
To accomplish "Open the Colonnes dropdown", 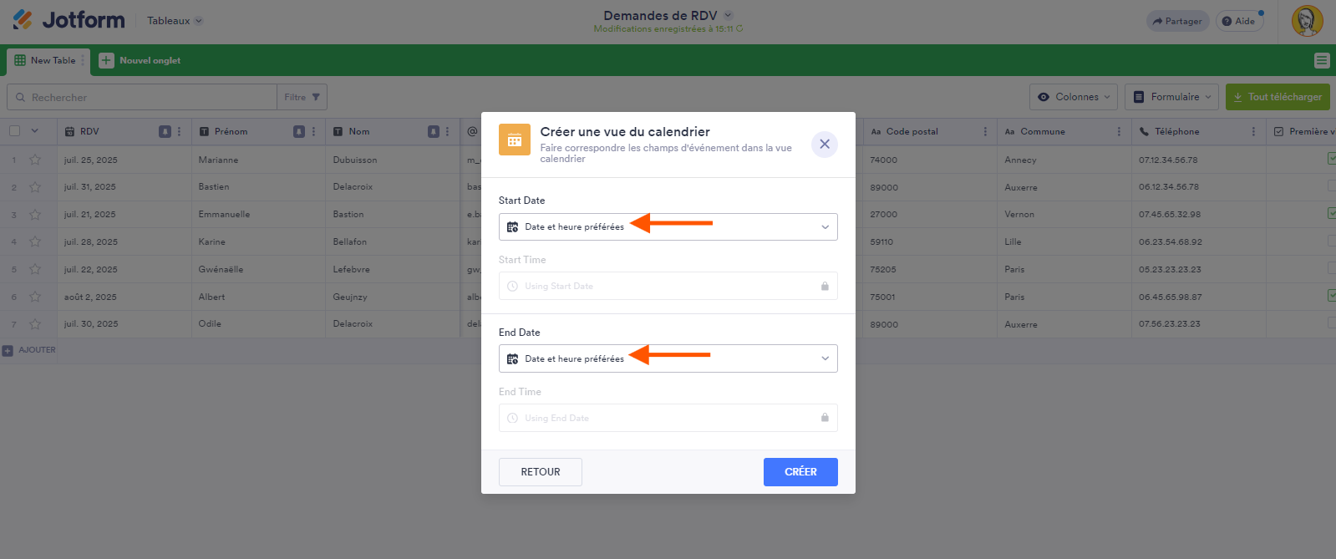I will 1074,97.
